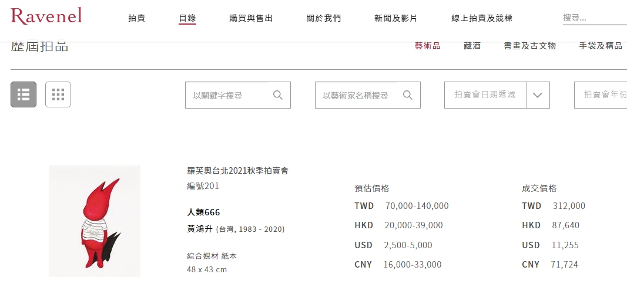627x284 pixels.
Task: Select the 藝術品 category tab
Action: (x=427, y=46)
